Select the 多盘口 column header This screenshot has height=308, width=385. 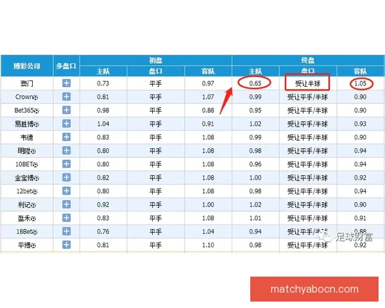pyautogui.click(x=66, y=66)
